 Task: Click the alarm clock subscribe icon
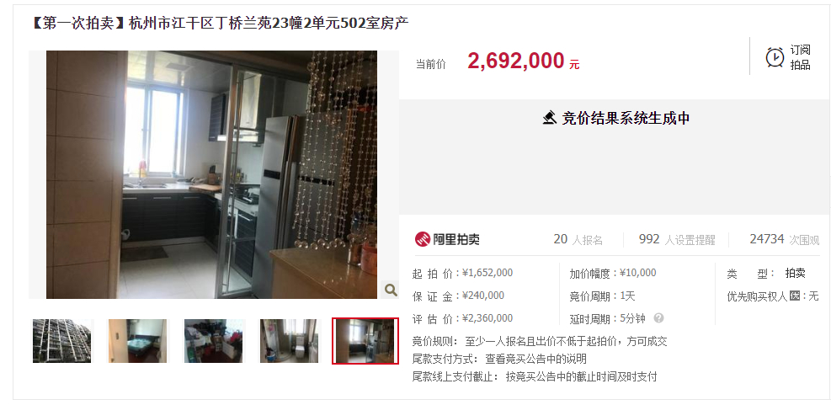[x=775, y=57]
